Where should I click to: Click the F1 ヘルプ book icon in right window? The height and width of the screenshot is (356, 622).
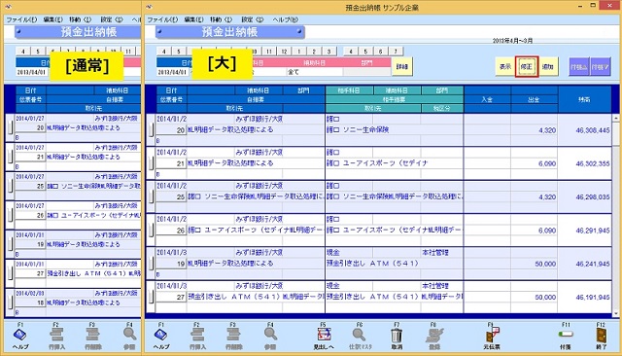coord(160,335)
